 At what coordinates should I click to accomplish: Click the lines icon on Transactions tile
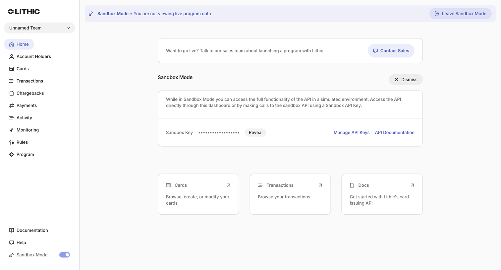[260, 185]
